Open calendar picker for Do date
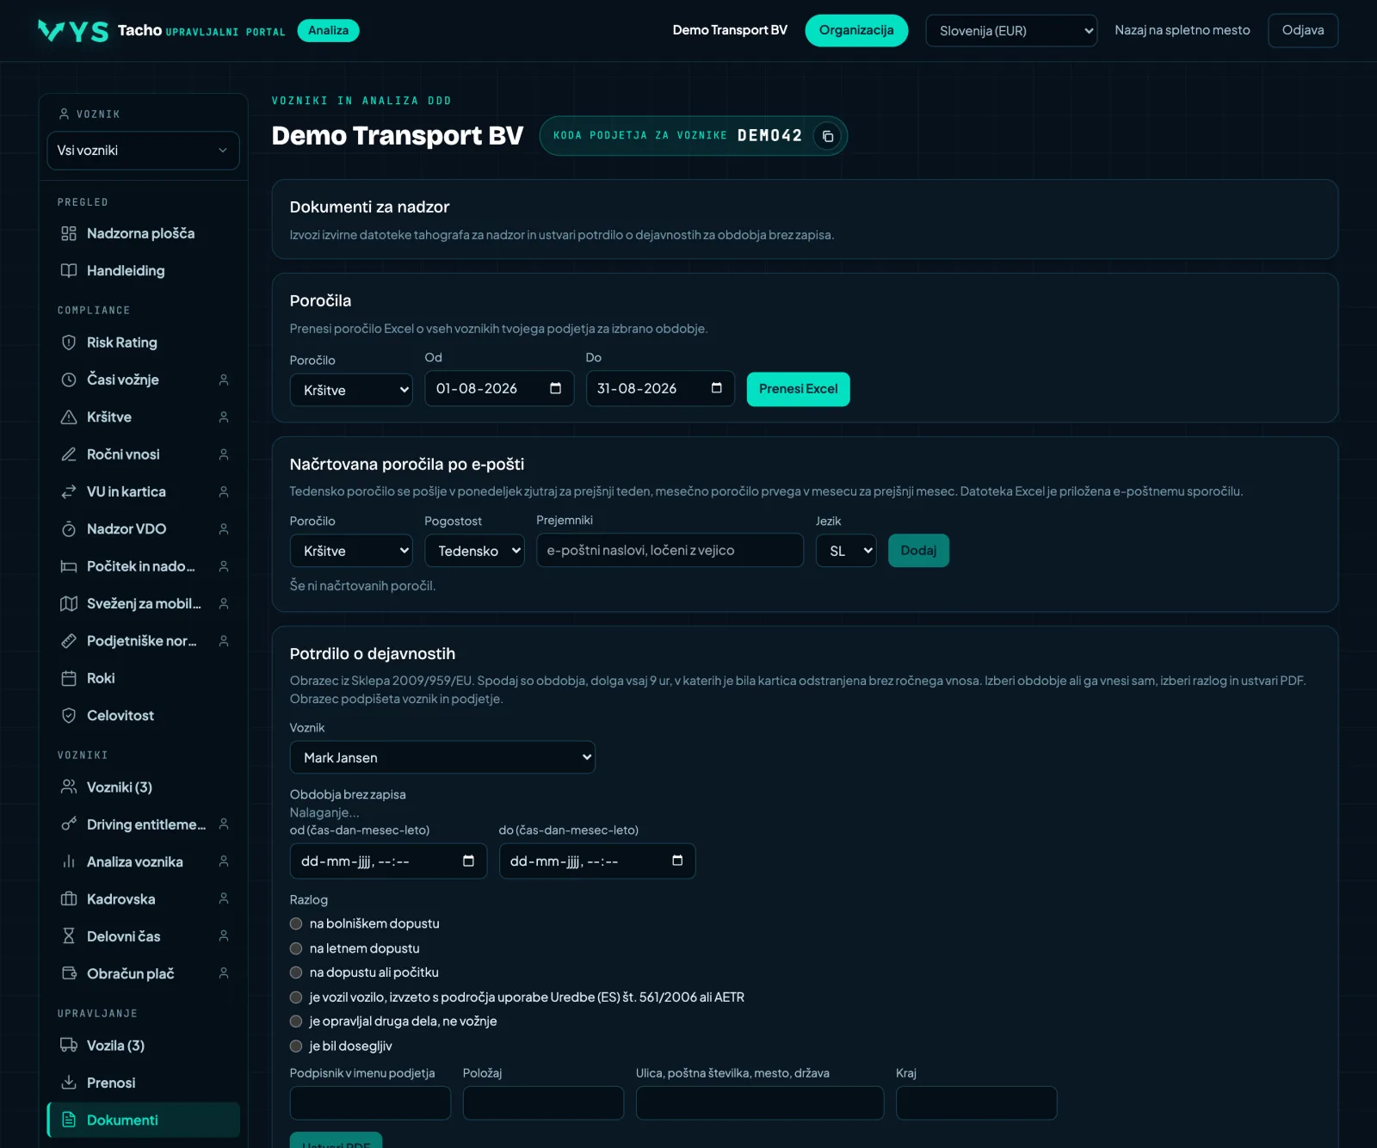The height and width of the screenshot is (1148, 1377). coord(717,388)
